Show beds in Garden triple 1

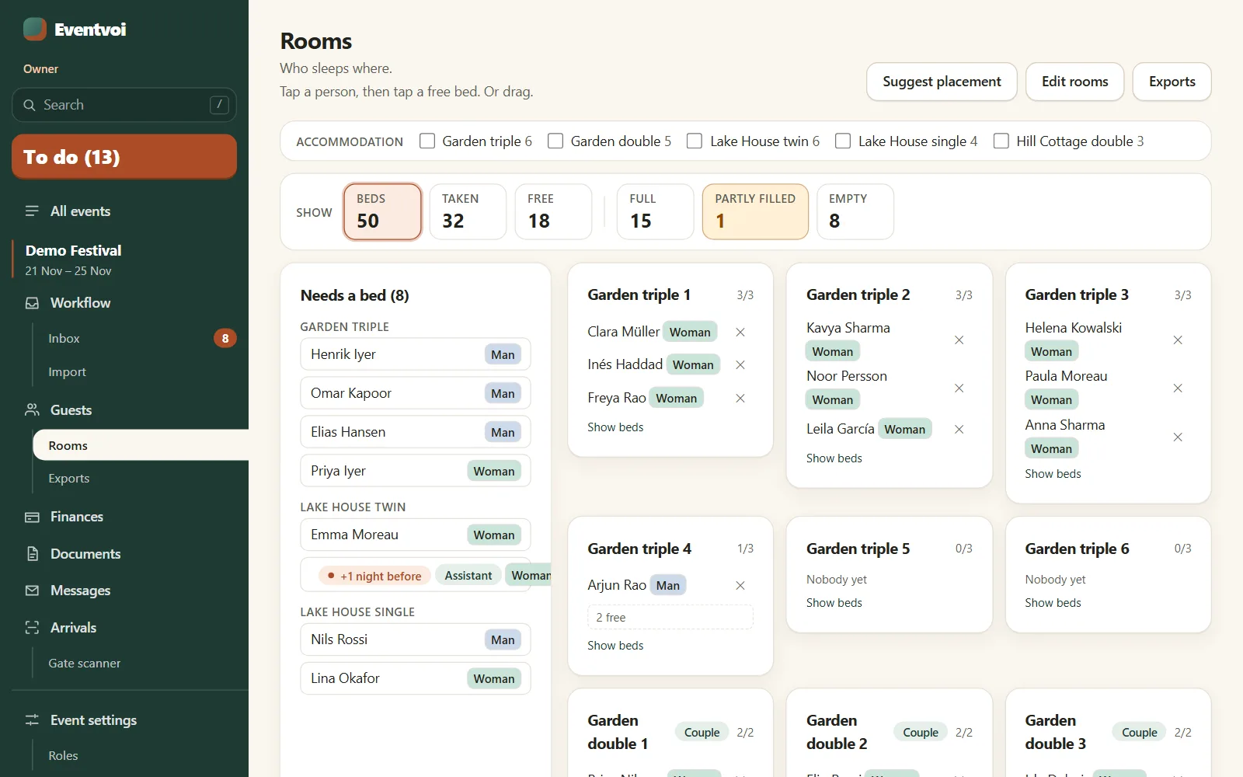pos(615,427)
